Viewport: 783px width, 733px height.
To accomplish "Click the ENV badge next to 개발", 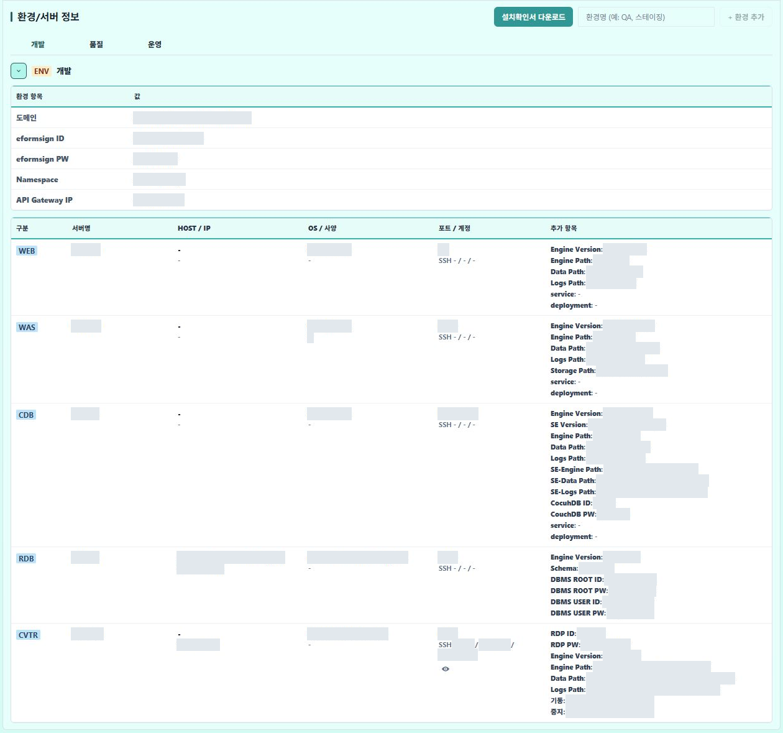I will tap(42, 71).
